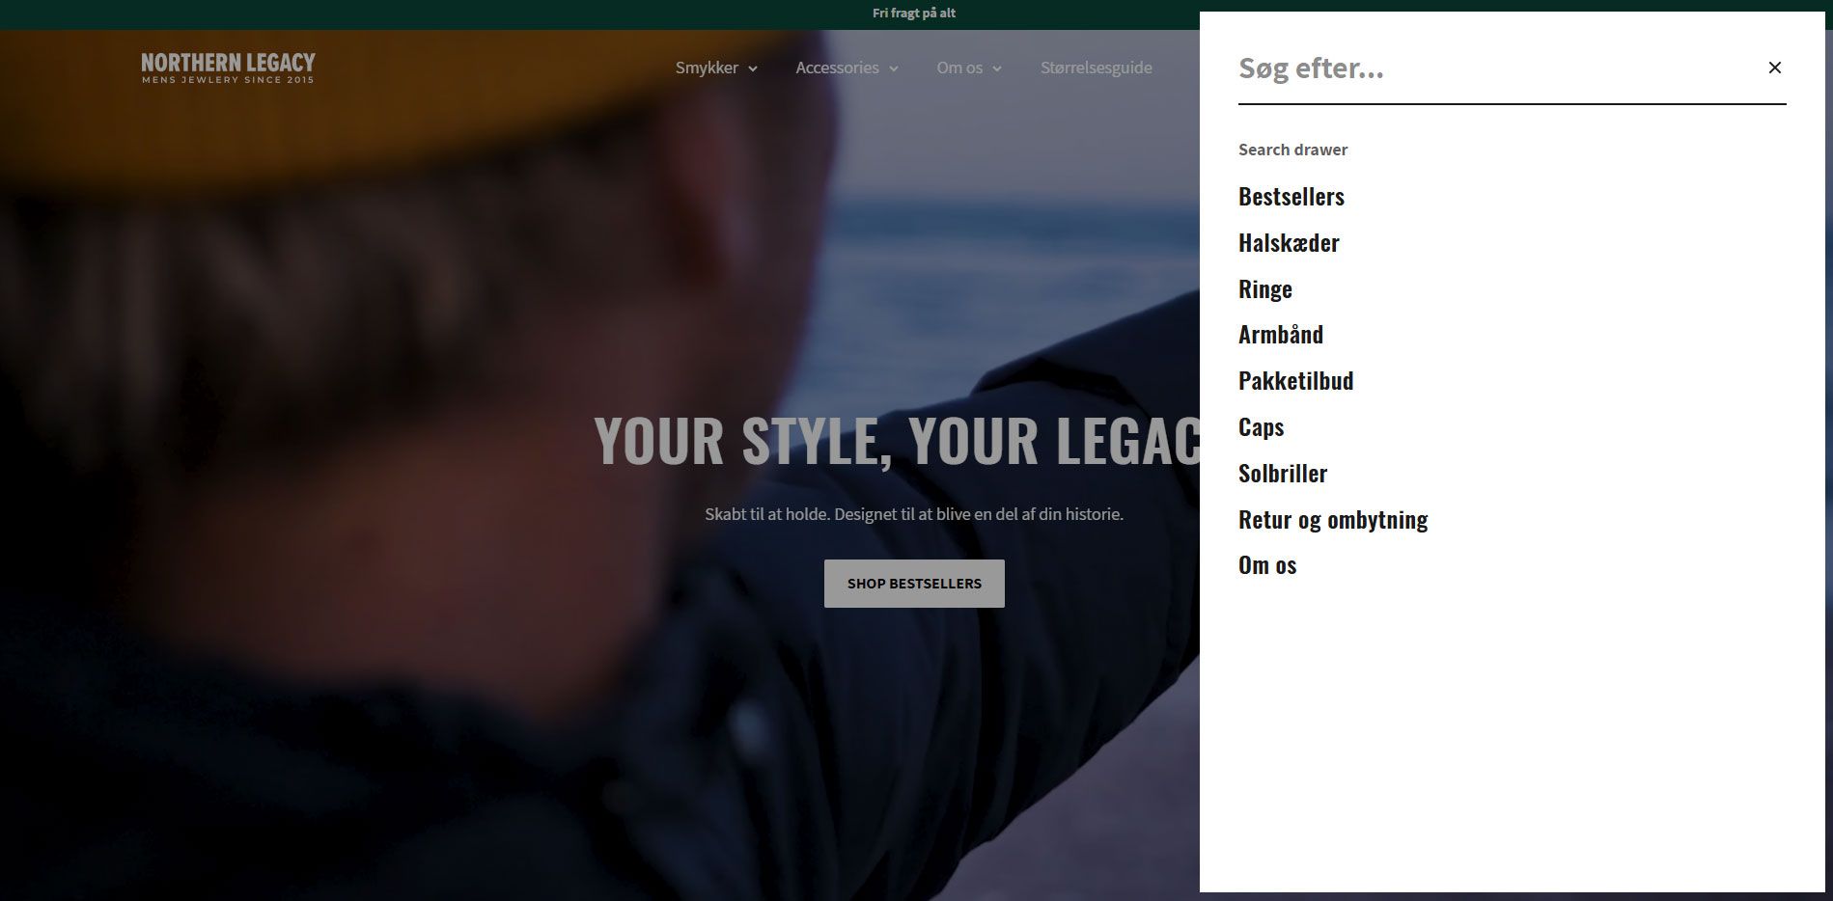The image size is (1833, 901).
Task: Expand the Accessories menu chevron
Action: (894, 68)
